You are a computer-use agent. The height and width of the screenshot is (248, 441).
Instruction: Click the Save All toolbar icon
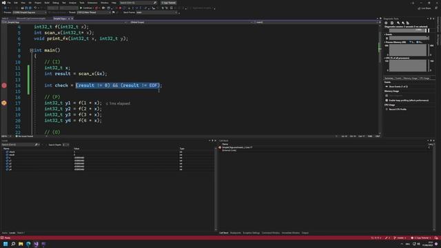30,8
